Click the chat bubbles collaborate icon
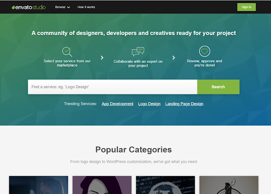The image size is (271, 194). (138, 52)
